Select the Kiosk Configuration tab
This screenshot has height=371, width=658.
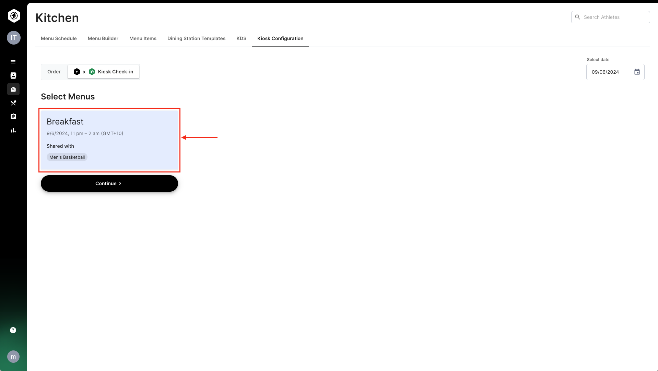(280, 38)
